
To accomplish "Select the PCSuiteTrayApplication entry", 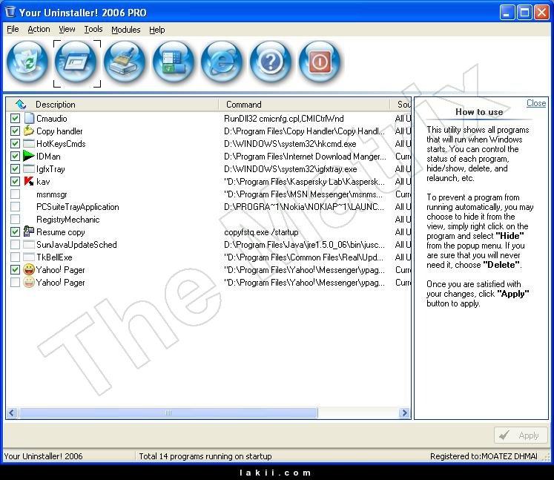I will point(78,206).
